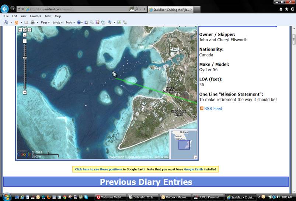Expand the Tools dropdown in command bar
The image size is (296, 201).
click(70, 22)
